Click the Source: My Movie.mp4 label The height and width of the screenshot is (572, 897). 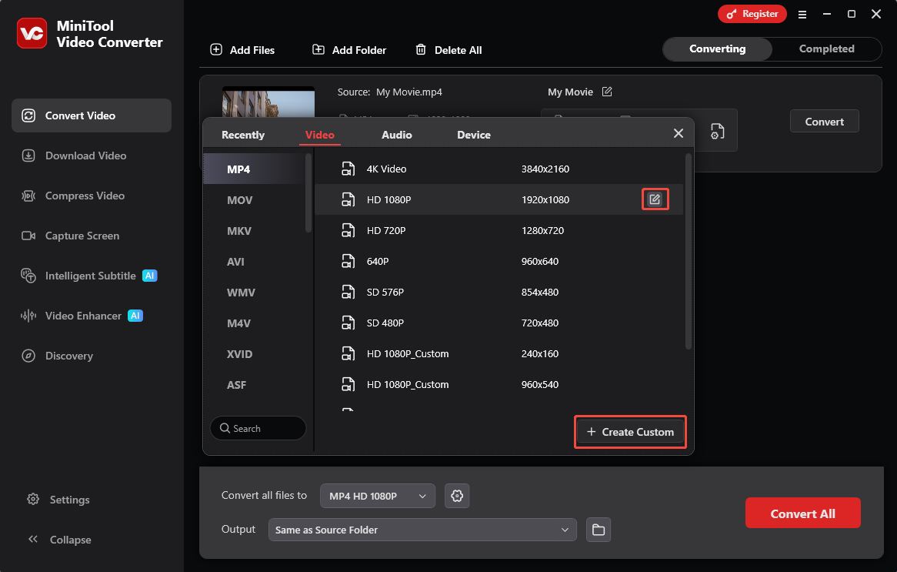[x=389, y=92]
